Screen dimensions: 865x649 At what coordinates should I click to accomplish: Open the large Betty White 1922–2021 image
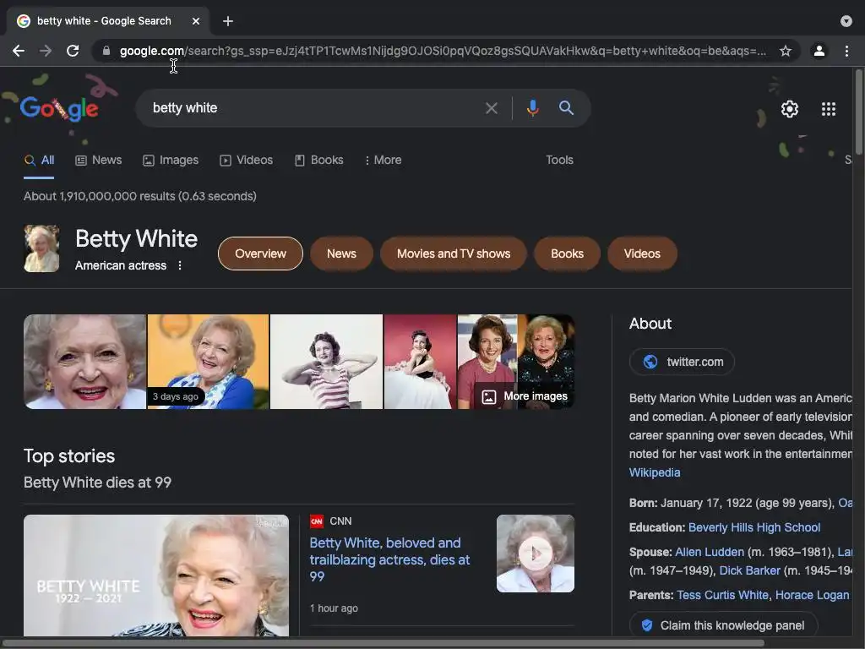click(156, 575)
